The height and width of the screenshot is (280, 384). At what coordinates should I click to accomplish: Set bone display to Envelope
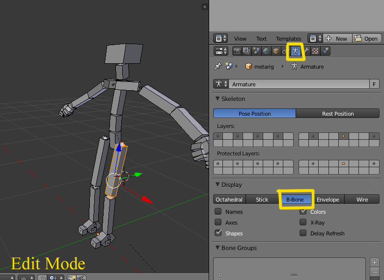click(328, 200)
